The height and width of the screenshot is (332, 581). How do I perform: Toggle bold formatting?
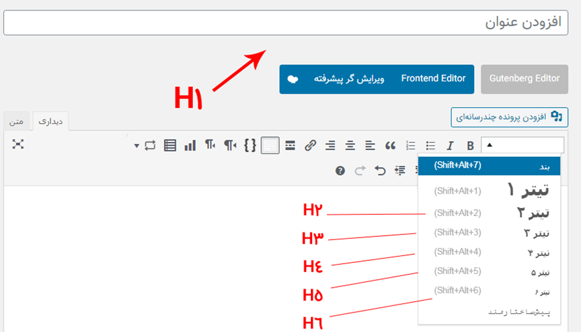470,146
